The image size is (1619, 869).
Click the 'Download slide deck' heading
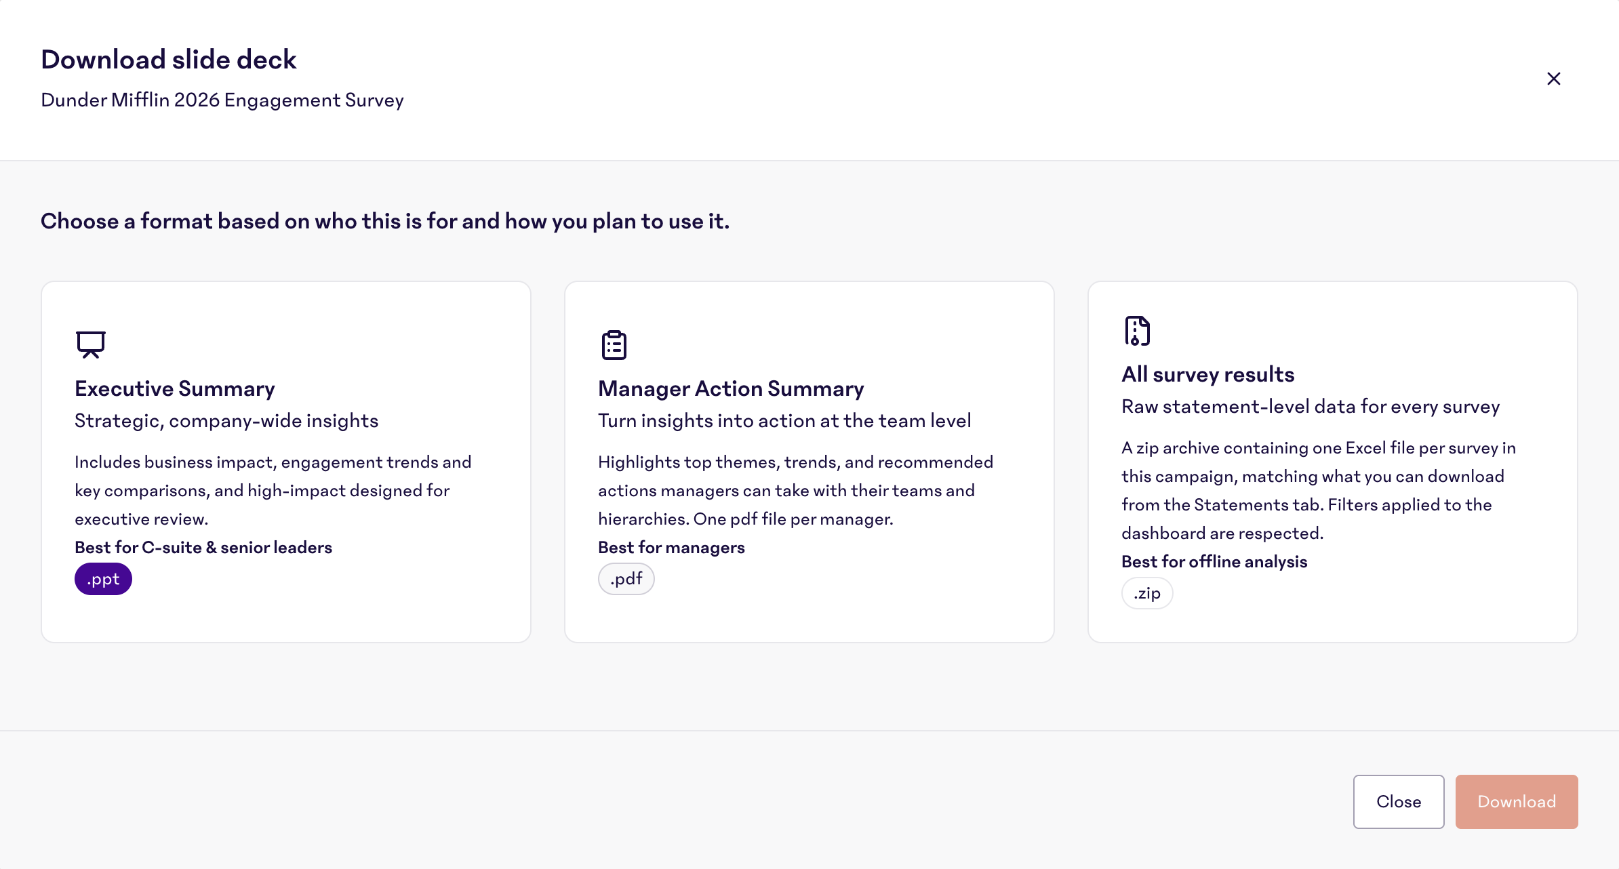tap(169, 60)
